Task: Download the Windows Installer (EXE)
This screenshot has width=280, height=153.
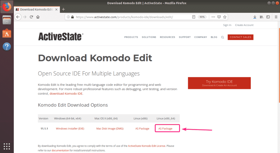Action: [70, 129]
